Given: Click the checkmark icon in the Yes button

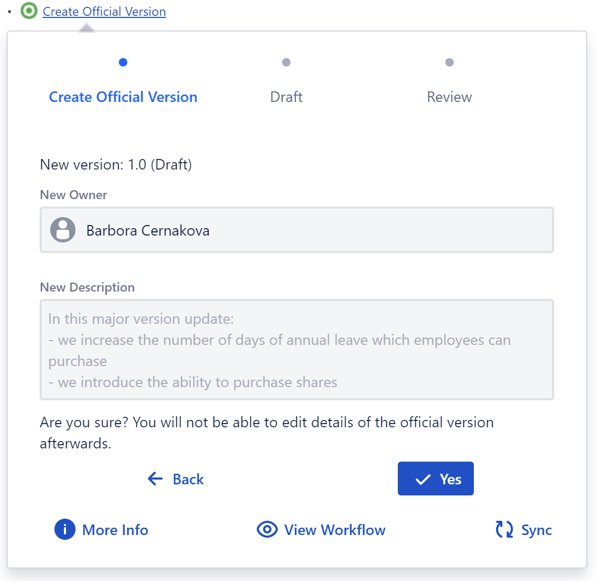Looking at the screenshot, I should (423, 480).
